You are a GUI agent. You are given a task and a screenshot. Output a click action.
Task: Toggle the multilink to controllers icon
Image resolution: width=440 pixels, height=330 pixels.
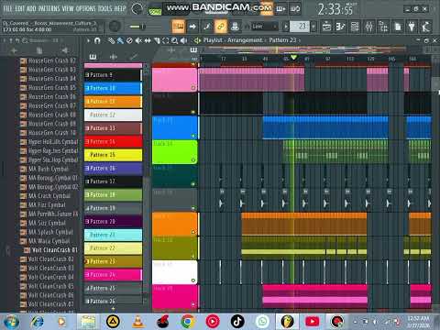click(221, 27)
